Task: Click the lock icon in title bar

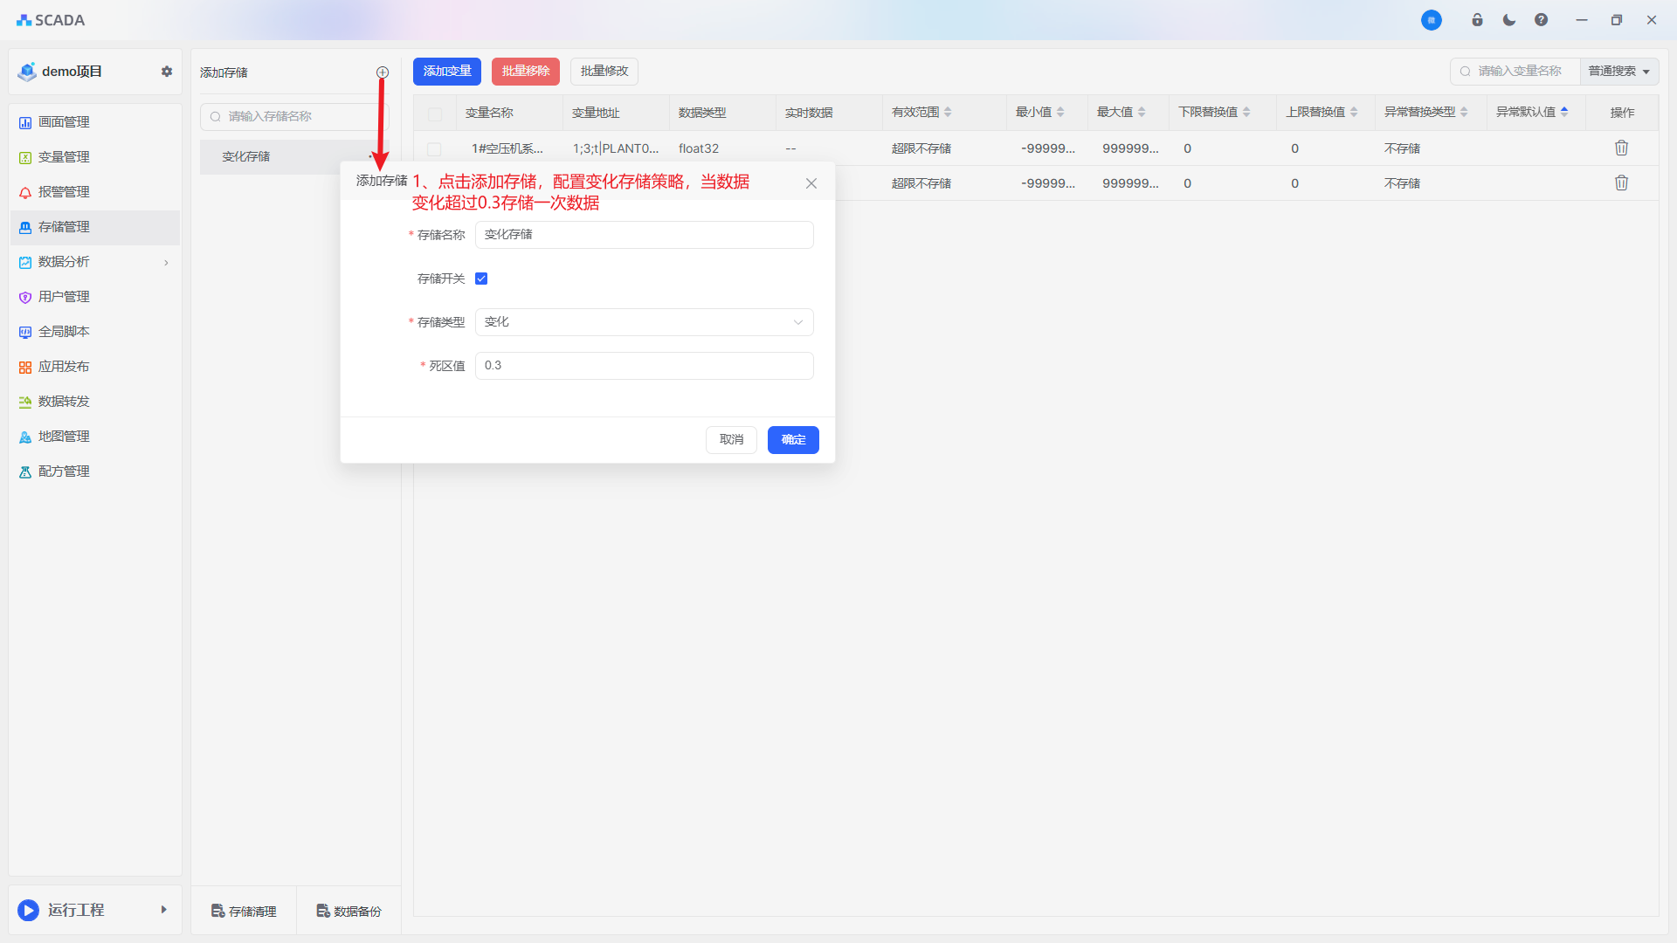Action: tap(1477, 20)
